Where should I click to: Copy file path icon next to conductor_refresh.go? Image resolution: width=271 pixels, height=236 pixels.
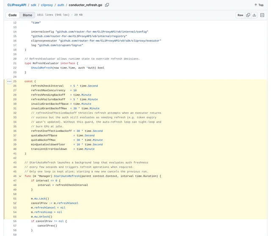(107, 5)
